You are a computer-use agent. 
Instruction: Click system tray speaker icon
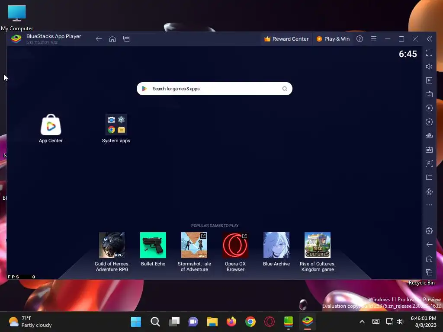pyautogui.click(x=399, y=322)
